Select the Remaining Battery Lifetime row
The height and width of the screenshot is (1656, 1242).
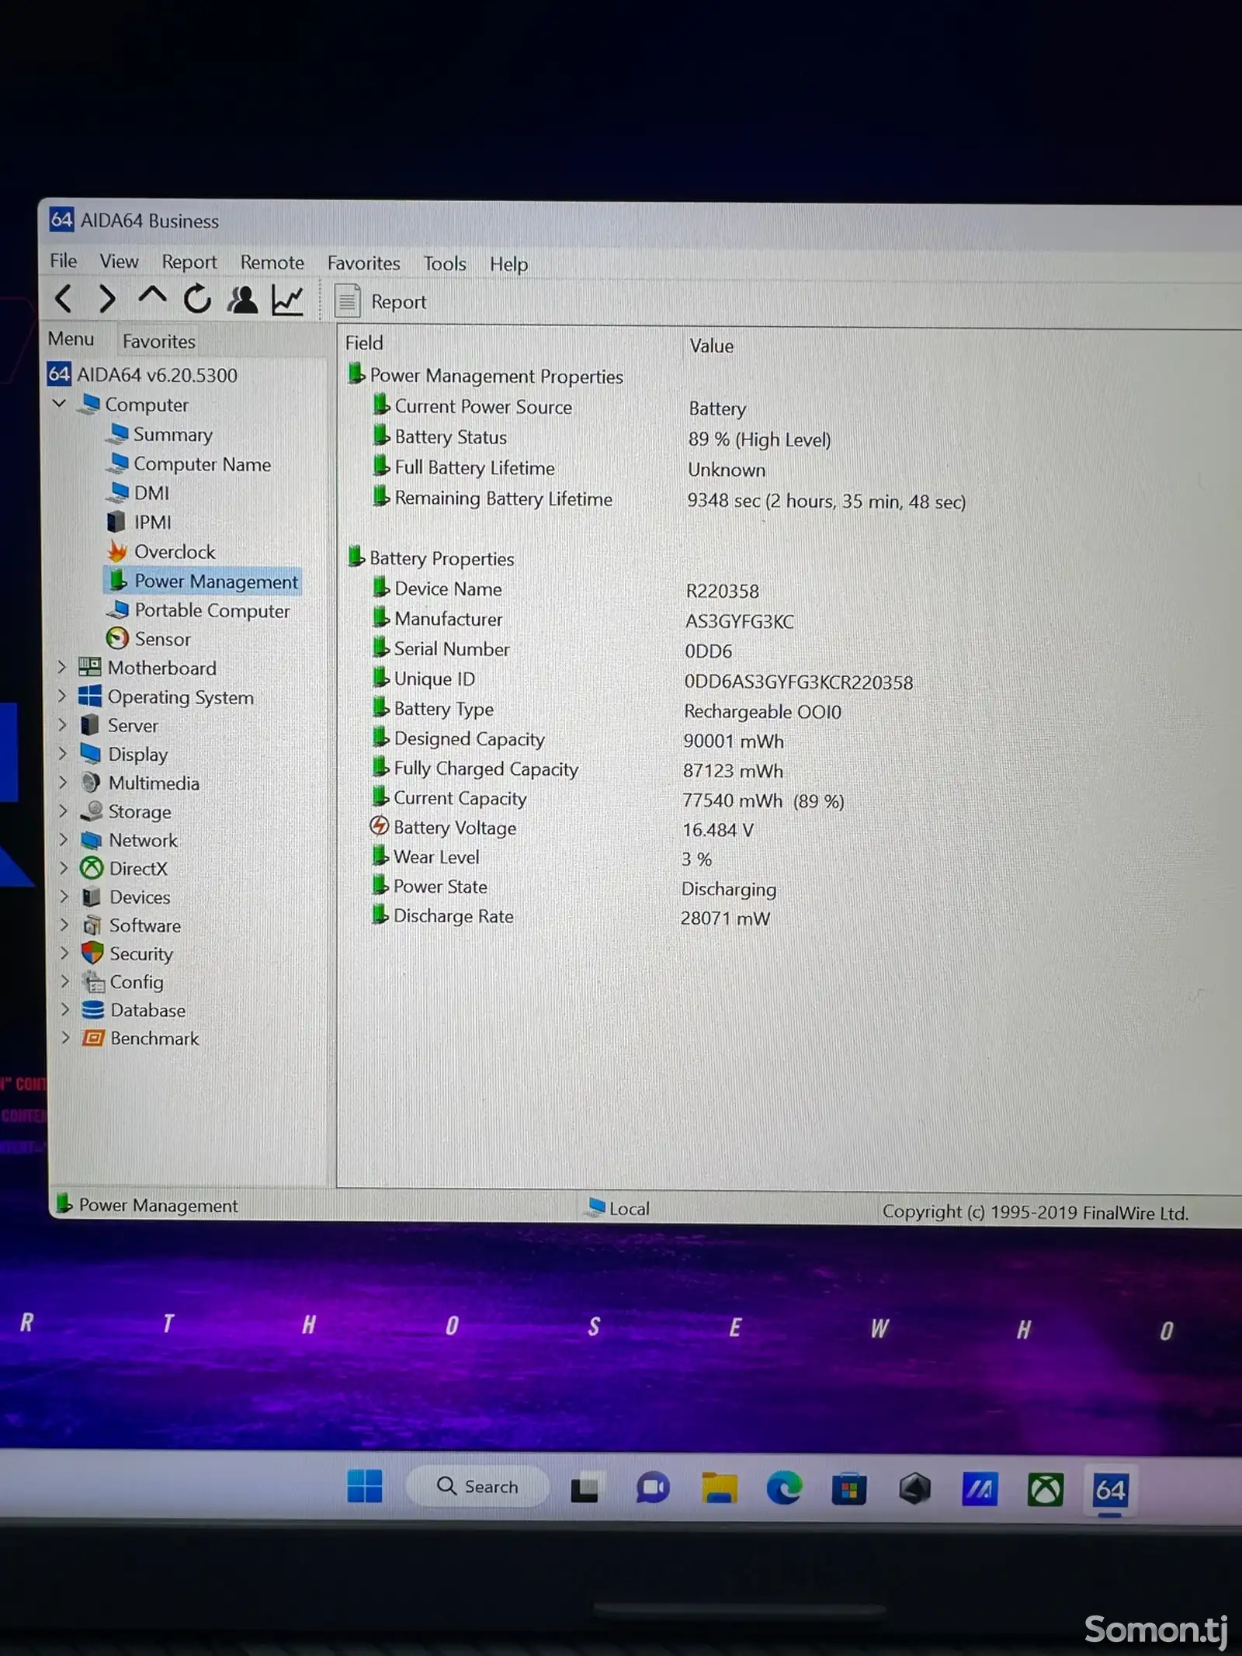671,499
